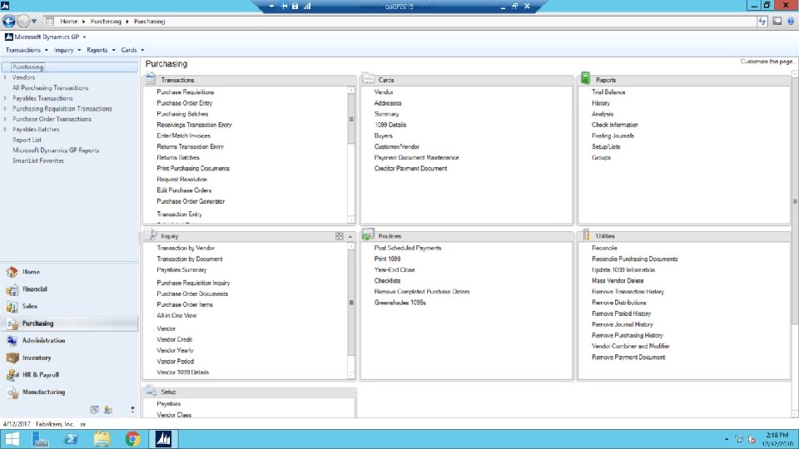This screenshot has width=799, height=449.
Task: Select the Purchasing module icon
Action: (12, 323)
